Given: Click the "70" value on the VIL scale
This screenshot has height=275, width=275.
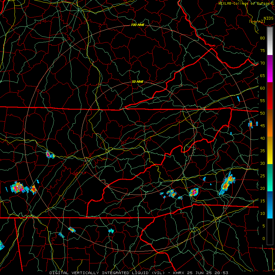Looking at the screenshot, I should click(262, 63).
